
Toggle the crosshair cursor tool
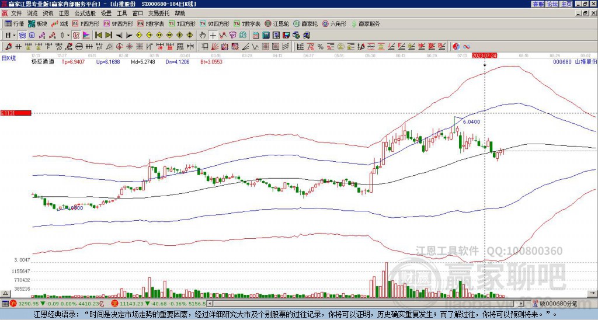[x=213, y=36]
